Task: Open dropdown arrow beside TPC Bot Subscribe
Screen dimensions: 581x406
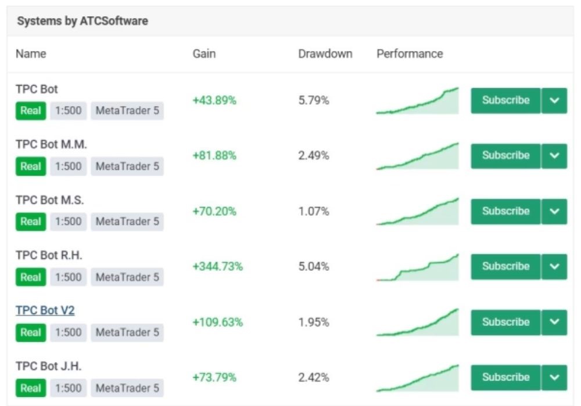Action: tap(554, 100)
